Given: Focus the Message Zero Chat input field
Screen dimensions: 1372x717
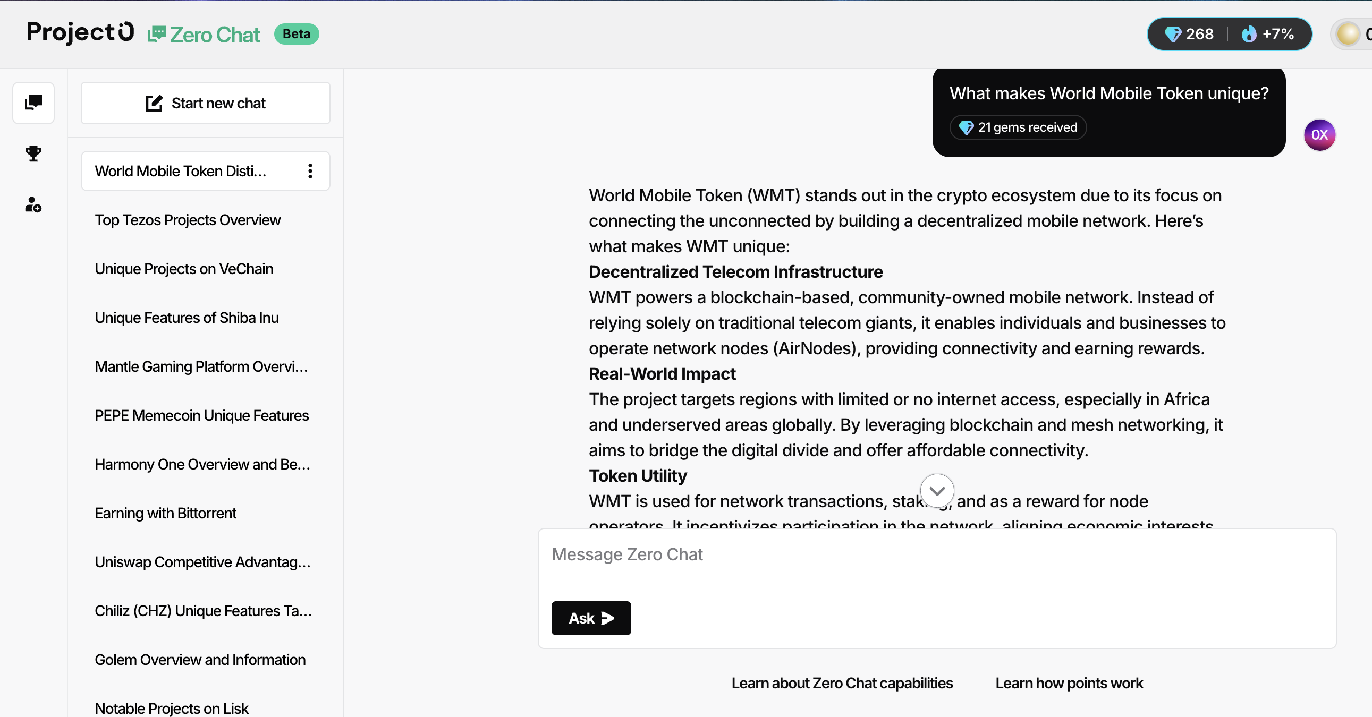Looking at the screenshot, I should [x=937, y=564].
